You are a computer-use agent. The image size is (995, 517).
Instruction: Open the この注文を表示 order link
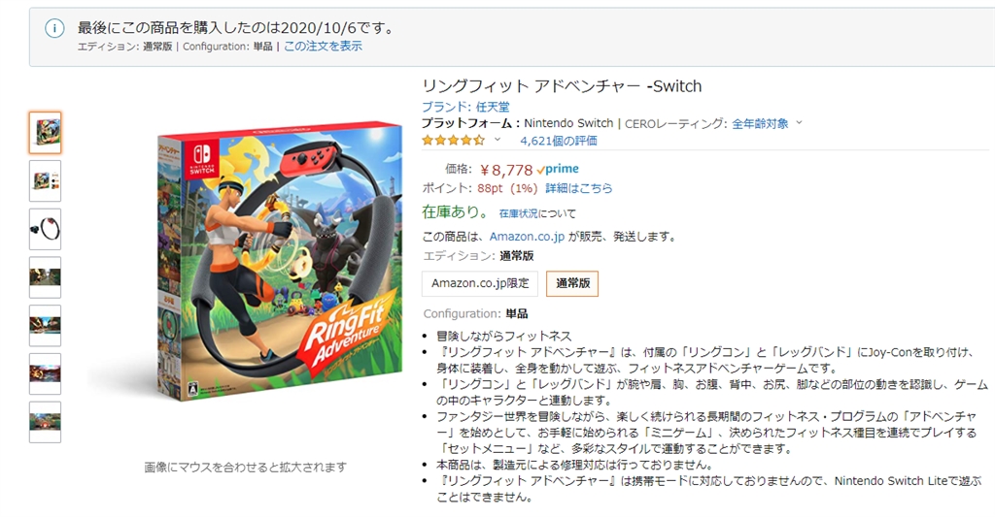pyautogui.click(x=323, y=47)
